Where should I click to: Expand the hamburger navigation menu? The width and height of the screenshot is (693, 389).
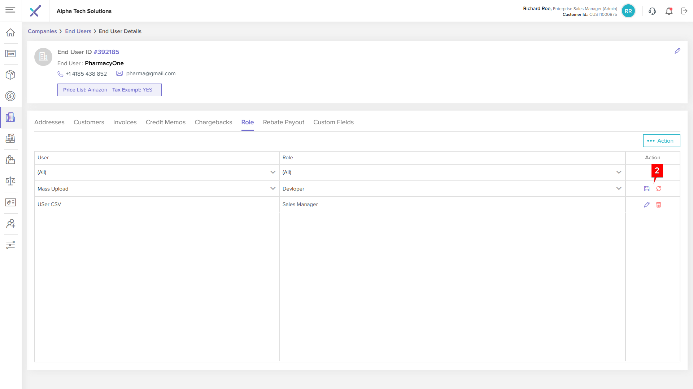tap(10, 10)
